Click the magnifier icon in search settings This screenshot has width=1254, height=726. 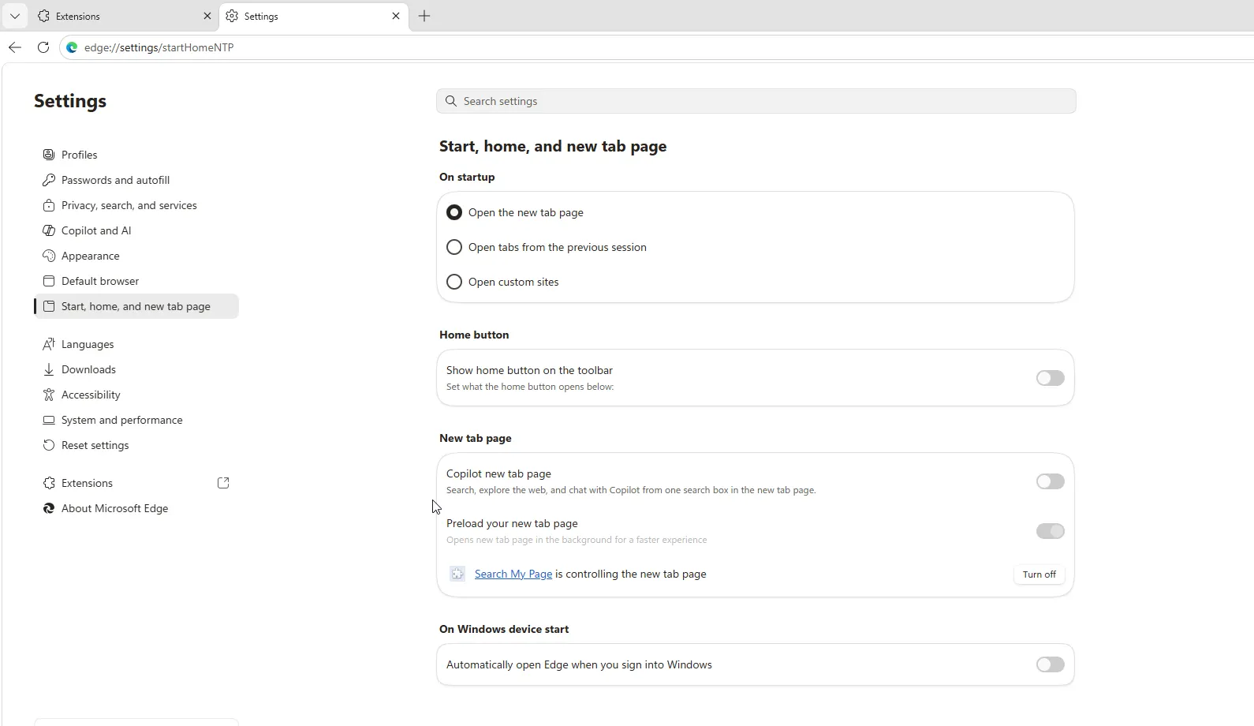click(x=451, y=101)
